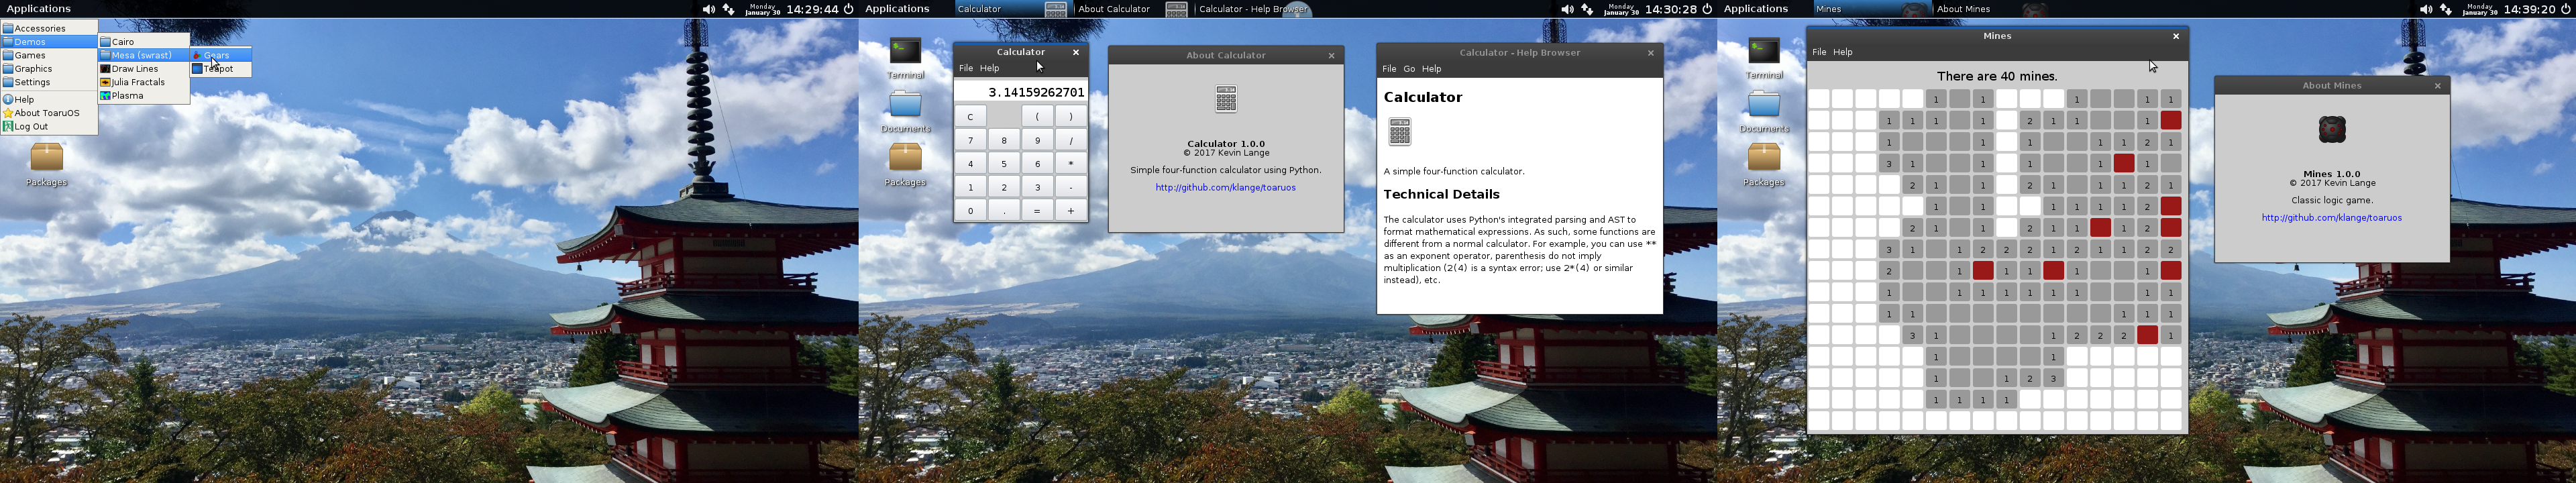Open Help Browser's Help menu
Image resolution: width=2576 pixels, height=483 pixels.
click(1432, 69)
